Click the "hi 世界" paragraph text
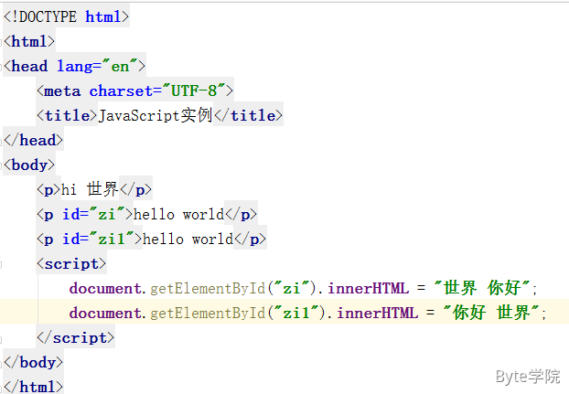 point(90,189)
